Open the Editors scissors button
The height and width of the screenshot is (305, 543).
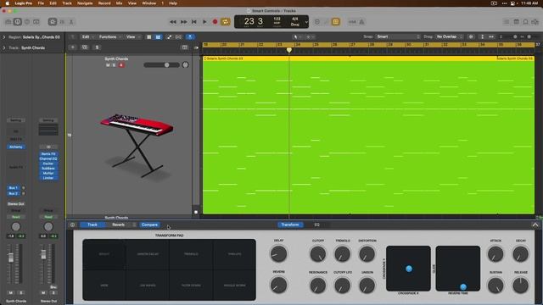point(71,22)
